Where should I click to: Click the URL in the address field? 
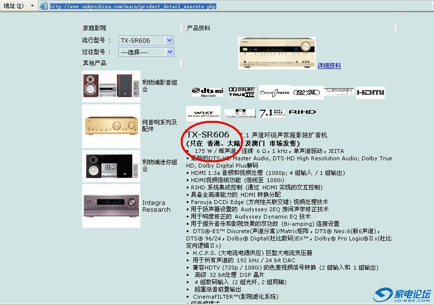pyautogui.click(x=133, y=6)
